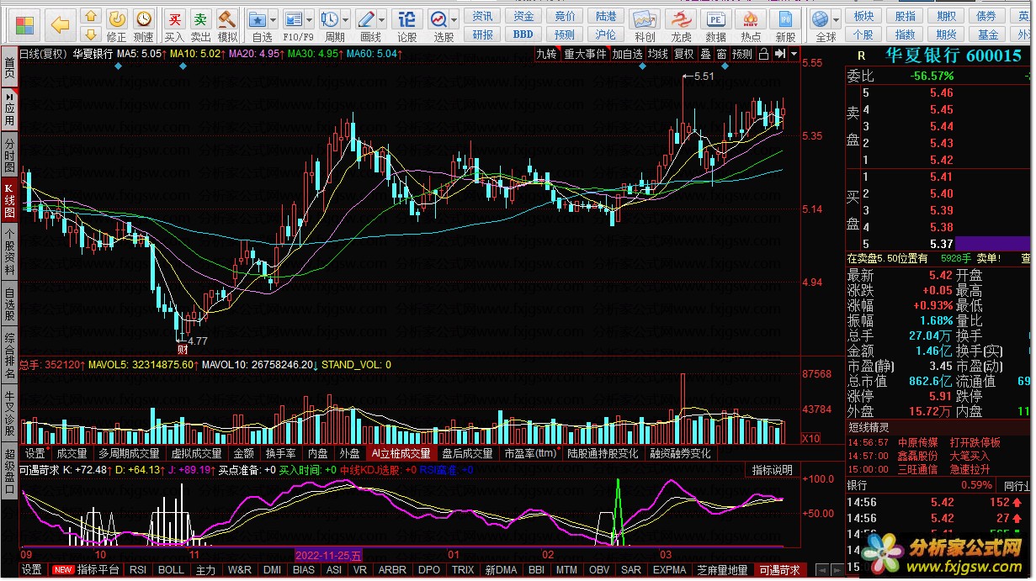Open the 指标说明 button
1036x581 pixels.
tap(773, 470)
